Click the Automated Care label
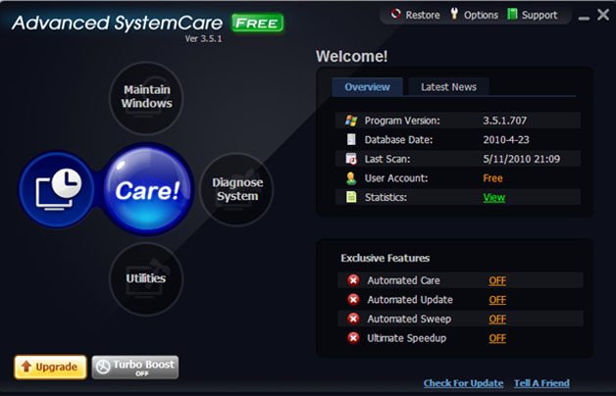Image resolution: width=616 pixels, height=396 pixels. [x=403, y=280]
